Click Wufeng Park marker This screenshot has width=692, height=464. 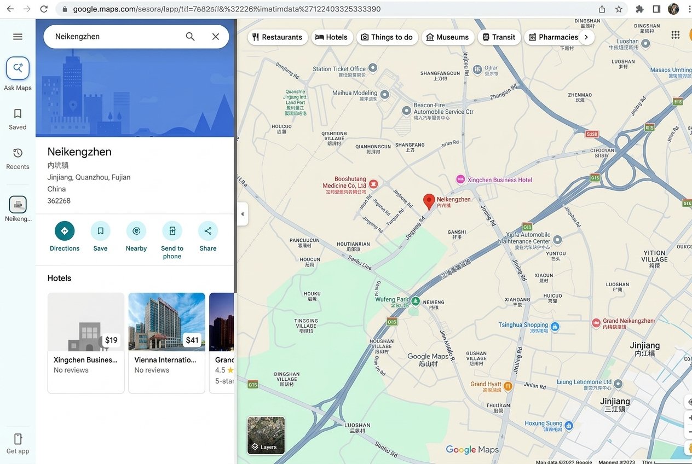coord(416,300)
